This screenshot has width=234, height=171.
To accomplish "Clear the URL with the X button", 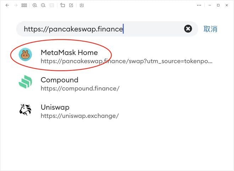I will click(x=188, y=29).
